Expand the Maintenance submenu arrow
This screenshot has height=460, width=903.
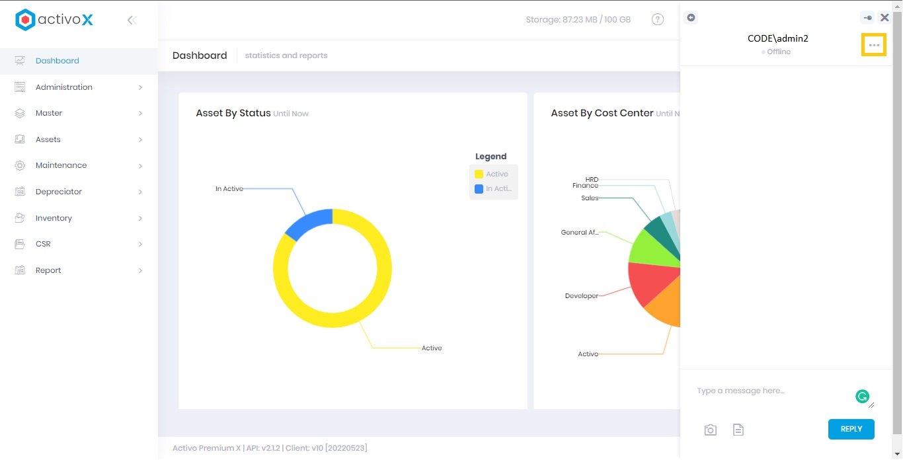[140, 166]
